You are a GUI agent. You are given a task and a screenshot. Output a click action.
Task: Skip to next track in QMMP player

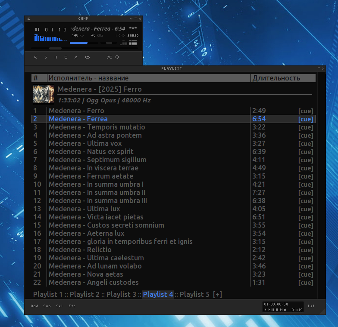click(x=76, y=57)
